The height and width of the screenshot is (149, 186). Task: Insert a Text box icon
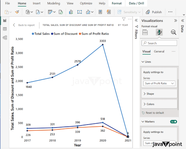80,12
